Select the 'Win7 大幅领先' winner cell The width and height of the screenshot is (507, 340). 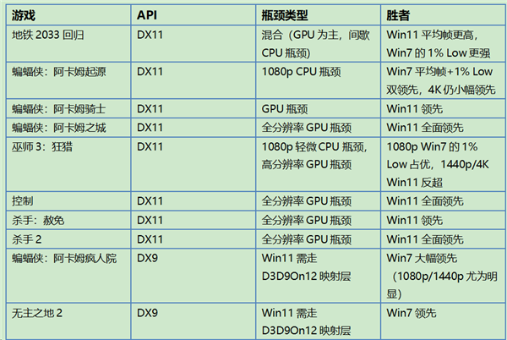pyautogui.click(x=444, y=276)
